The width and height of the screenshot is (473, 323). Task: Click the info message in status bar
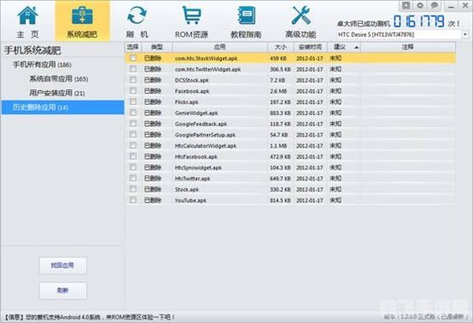pyautogui.click(x=89, y=317)
